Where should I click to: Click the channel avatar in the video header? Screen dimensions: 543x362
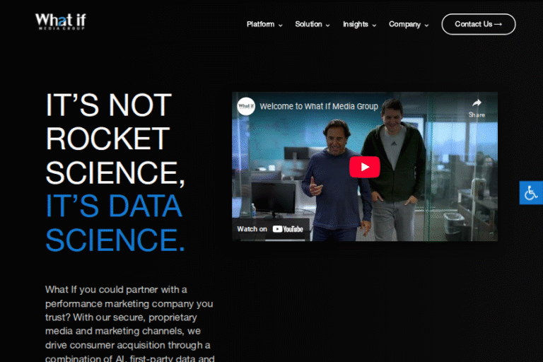point(246,106)
